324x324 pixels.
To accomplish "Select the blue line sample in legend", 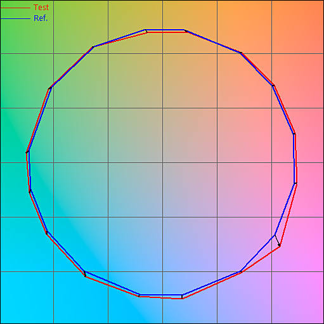I will point(15,19).
